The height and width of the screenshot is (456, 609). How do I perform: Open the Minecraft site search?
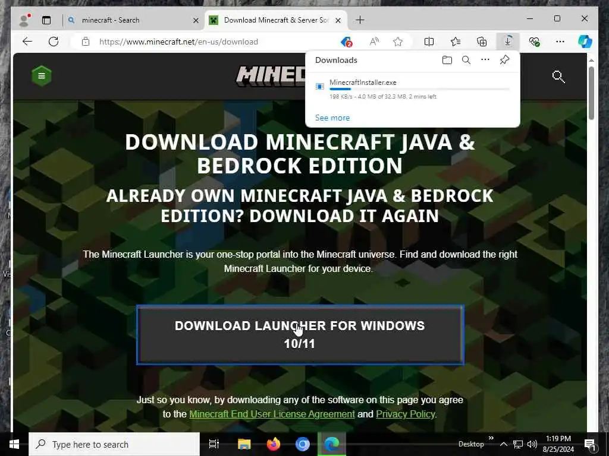(x=558, y=77)
